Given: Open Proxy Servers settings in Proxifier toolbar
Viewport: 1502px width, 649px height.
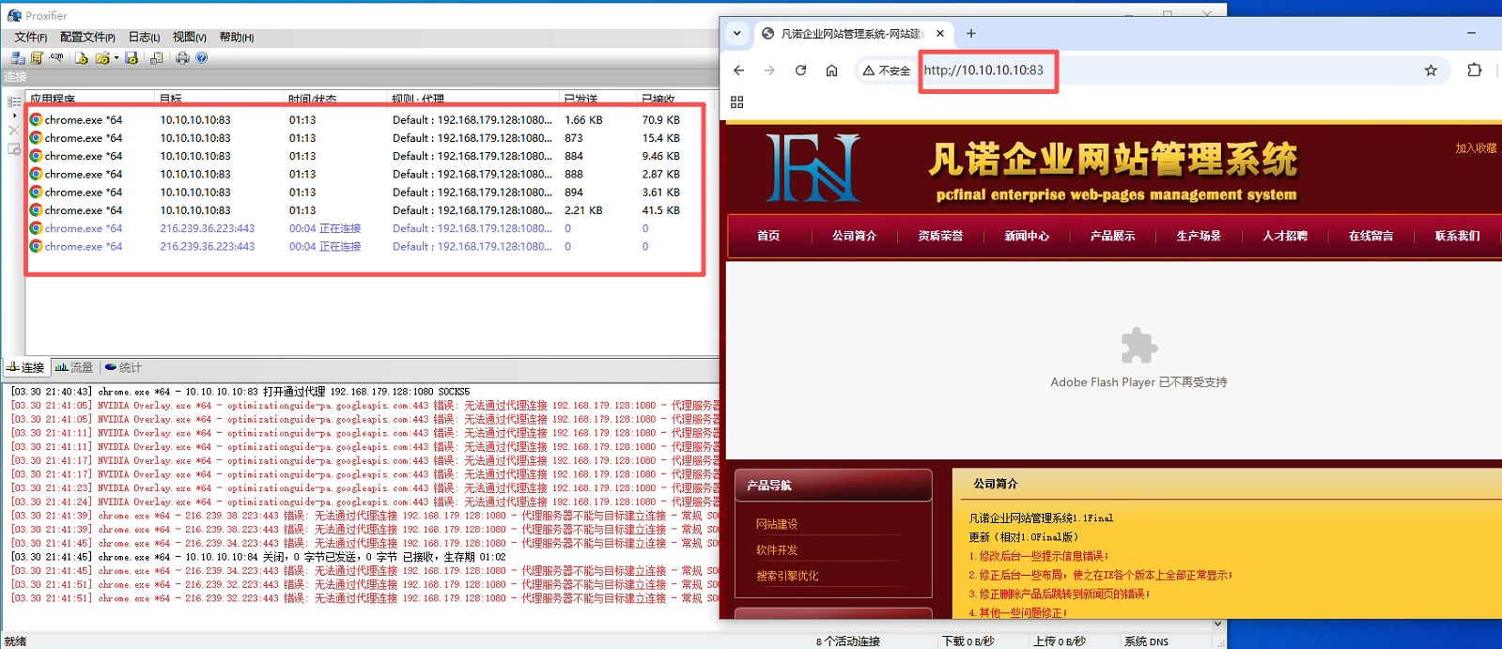Looking at the screenshot, I should 18,58.
